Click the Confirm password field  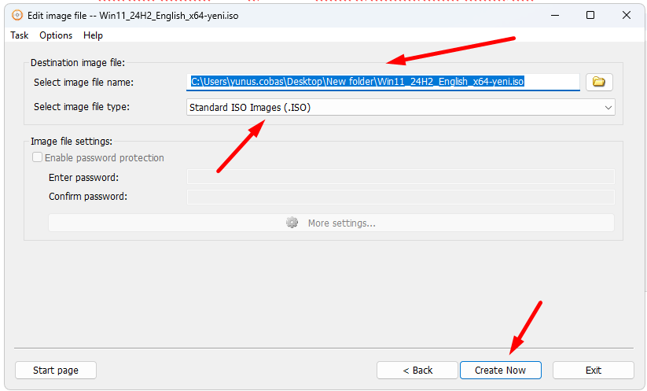coord(400,197)
